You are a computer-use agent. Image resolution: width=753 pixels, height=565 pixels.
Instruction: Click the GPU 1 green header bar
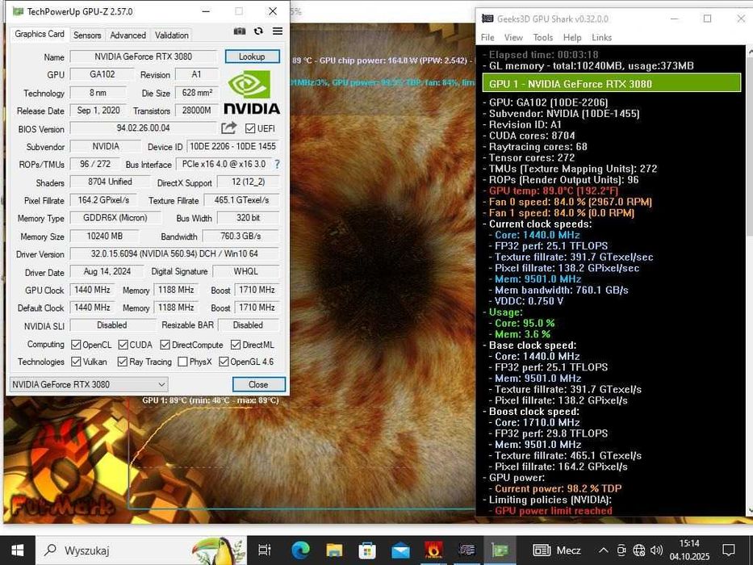click(611, 84)
